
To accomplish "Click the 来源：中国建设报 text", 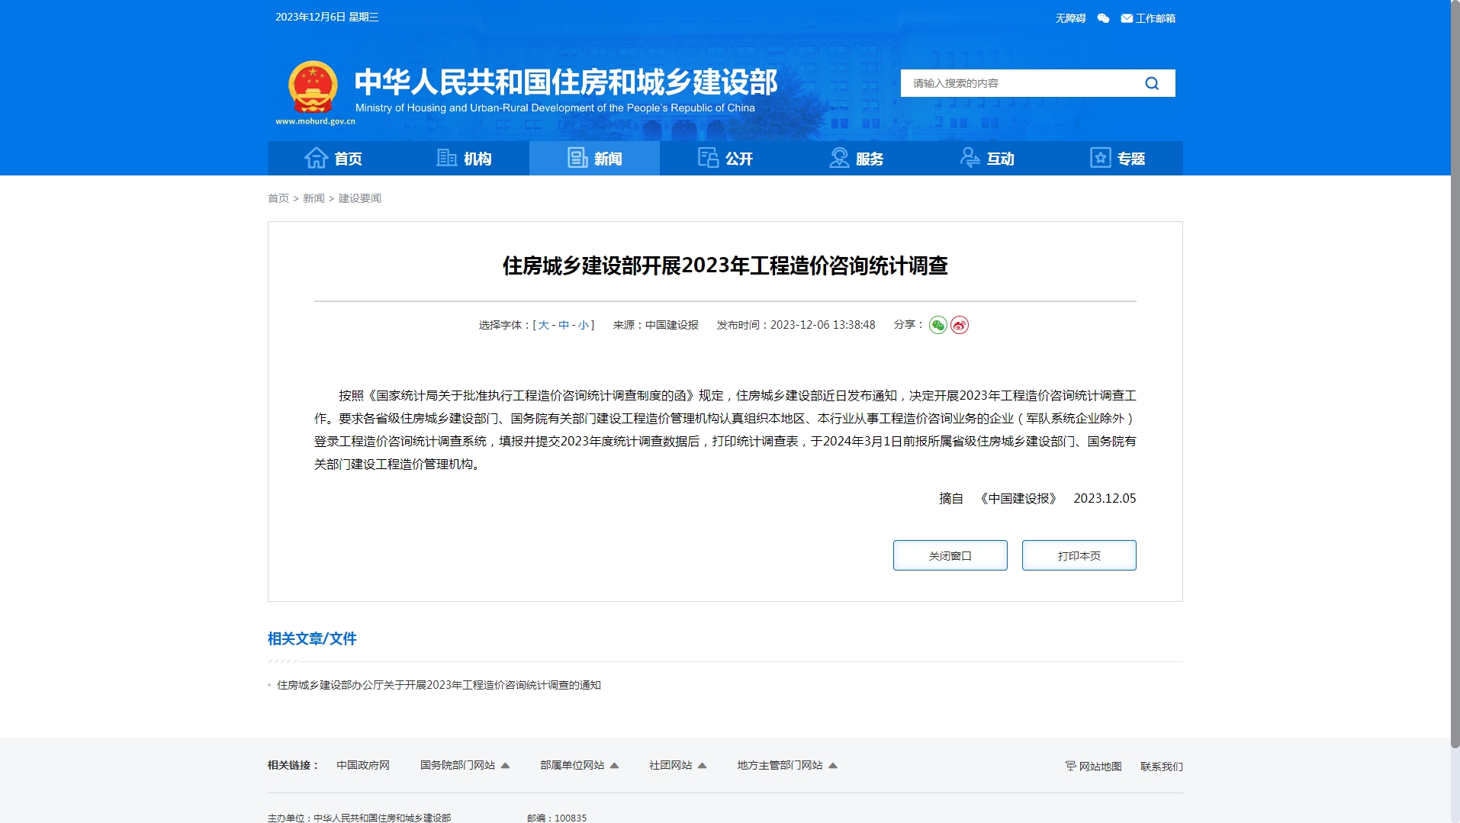I will point(655,325).
